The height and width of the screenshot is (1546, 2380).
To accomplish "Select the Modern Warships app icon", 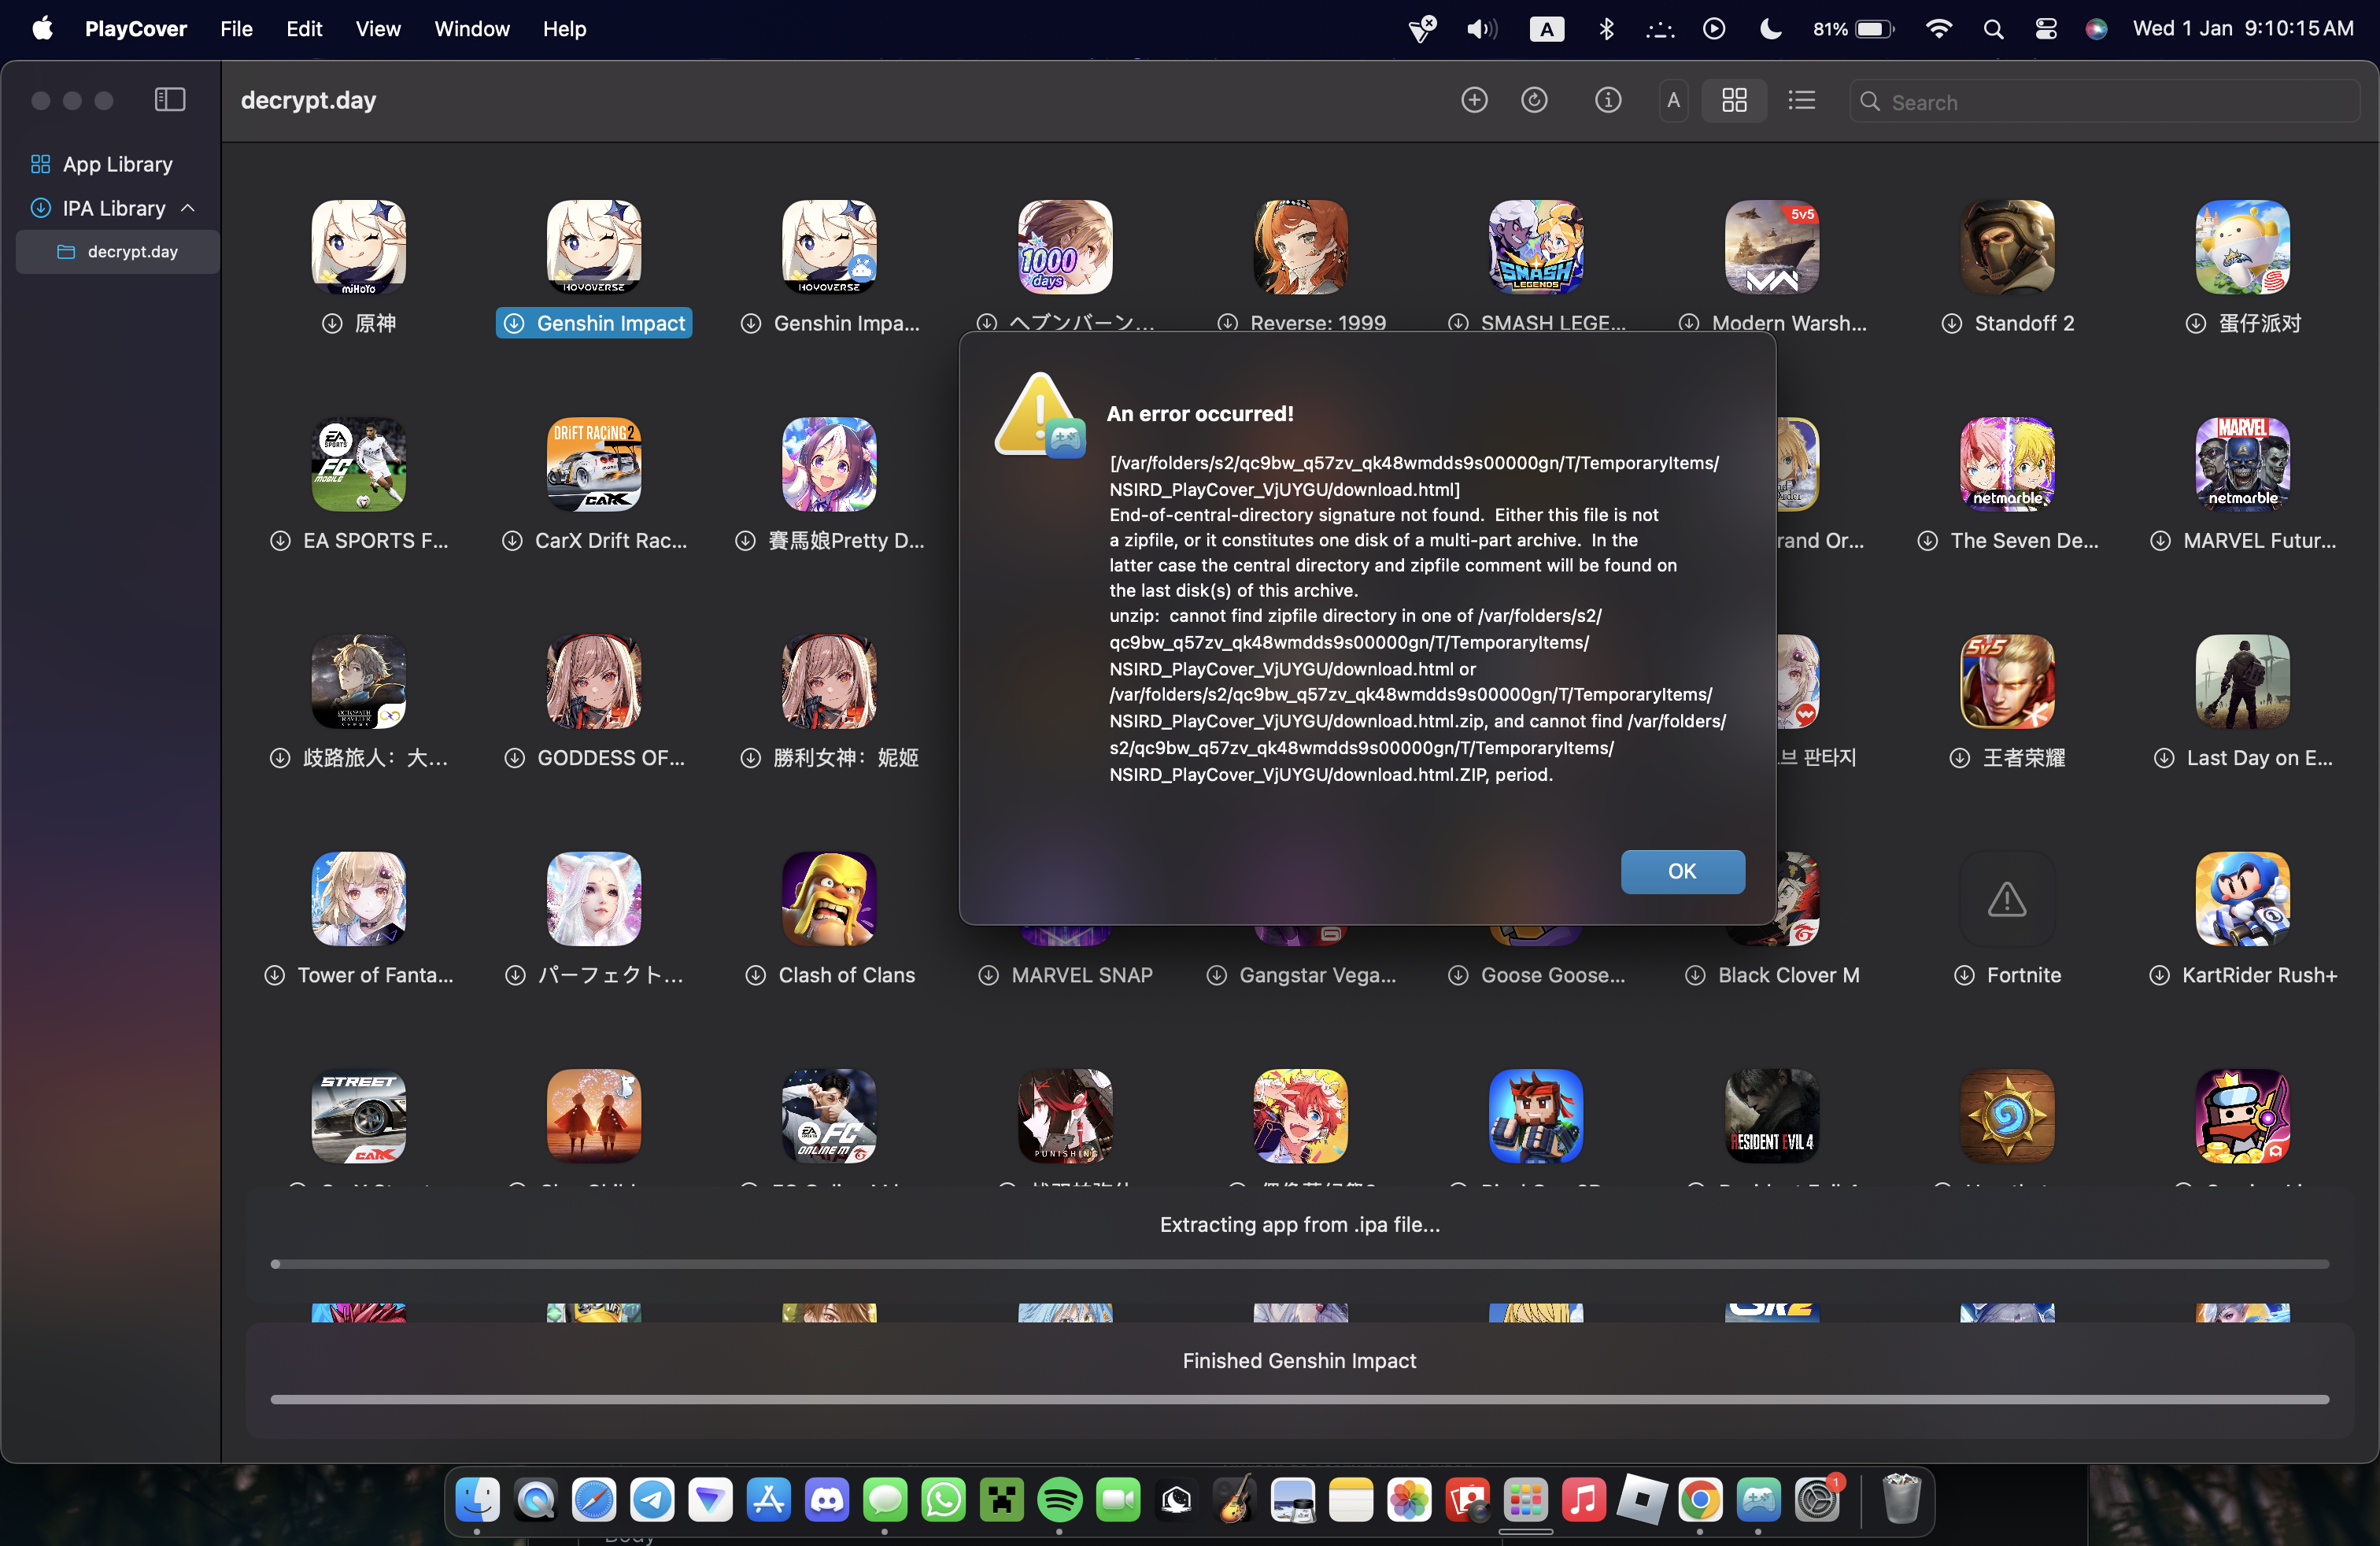I will (1771, 247).
